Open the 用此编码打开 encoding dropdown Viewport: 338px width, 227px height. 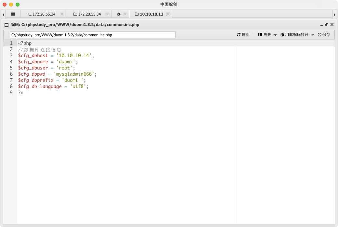pos(297,35)
